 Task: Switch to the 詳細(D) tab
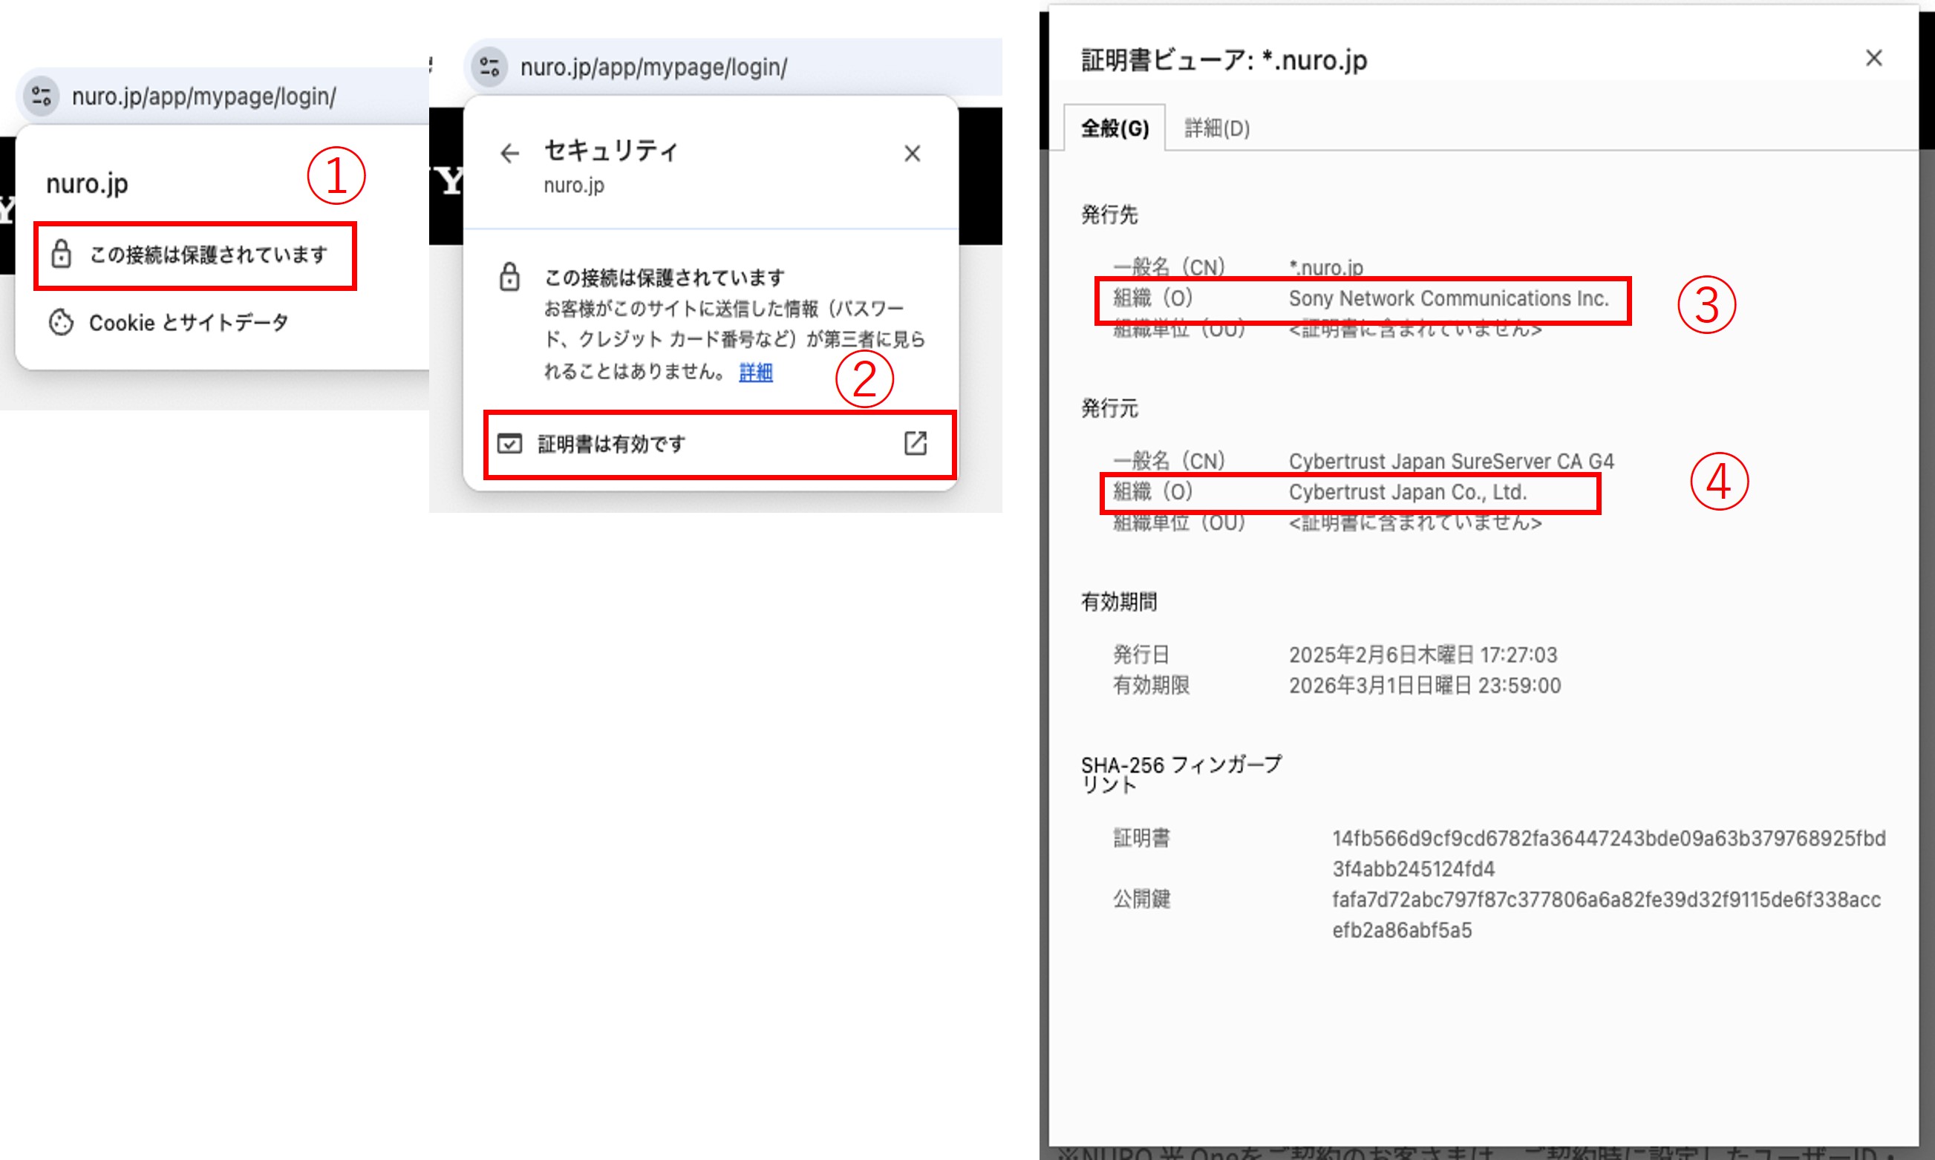(x=1216, y=128)
